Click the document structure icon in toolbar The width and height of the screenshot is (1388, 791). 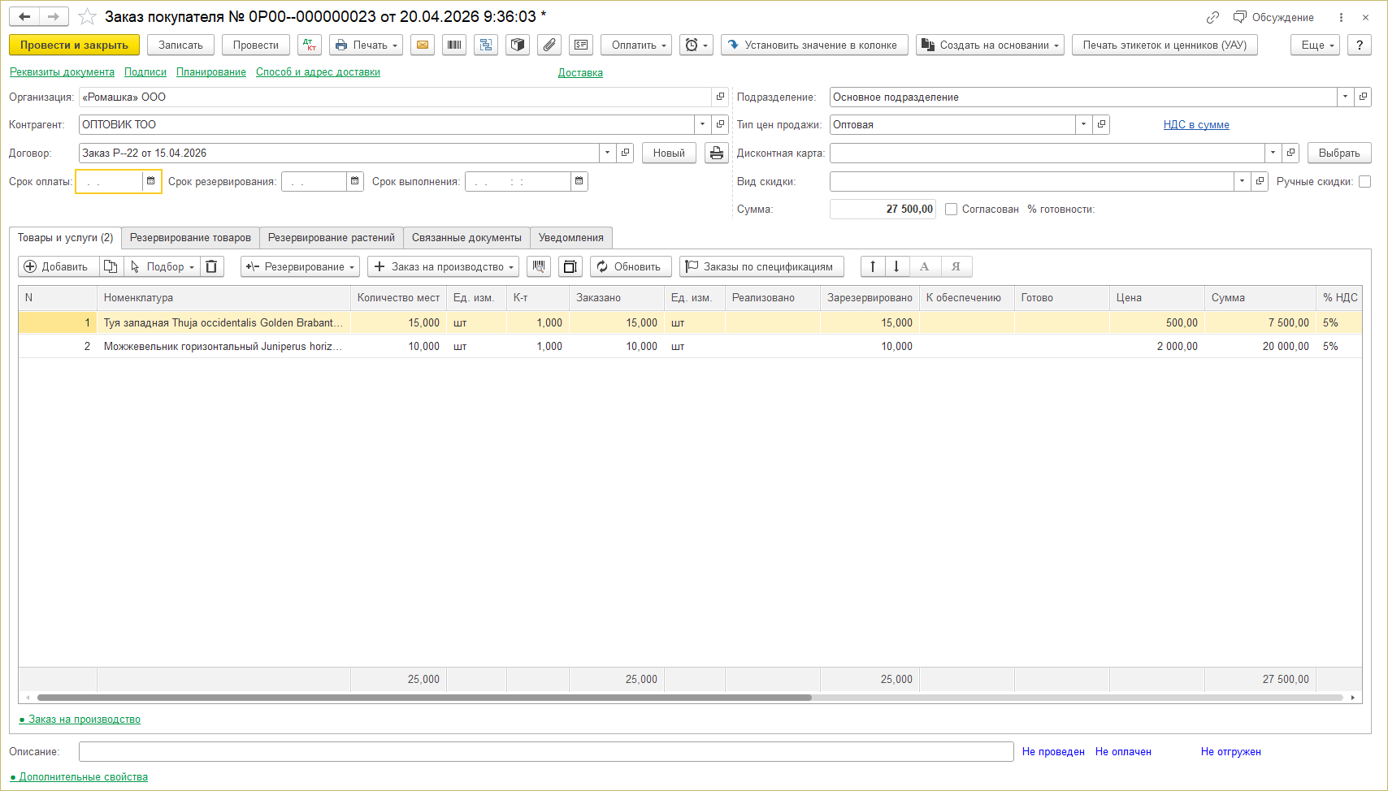pos(486,45)
